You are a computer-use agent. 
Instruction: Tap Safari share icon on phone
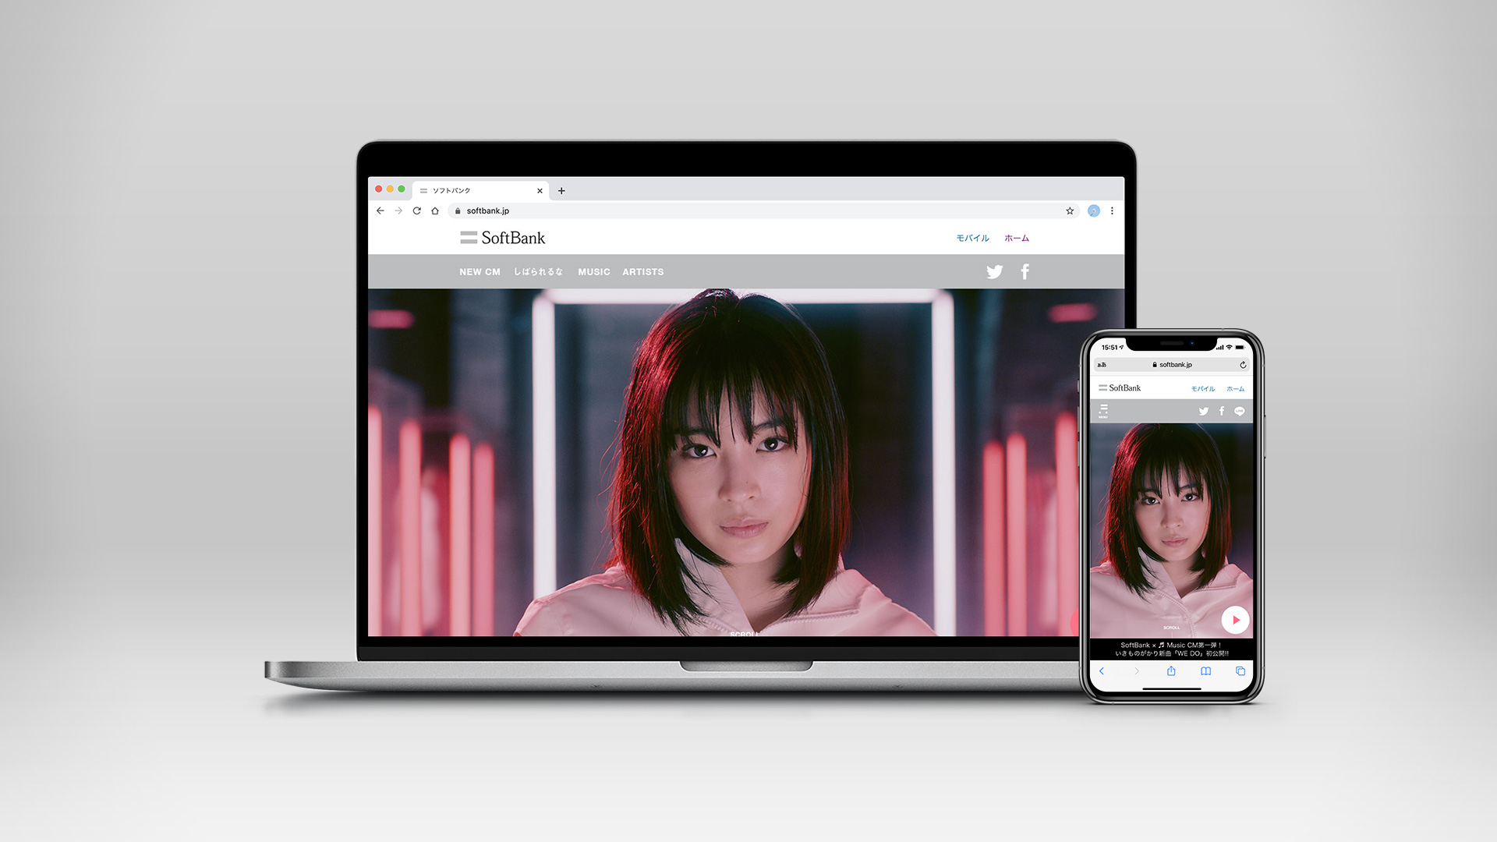coord(1171,671)
